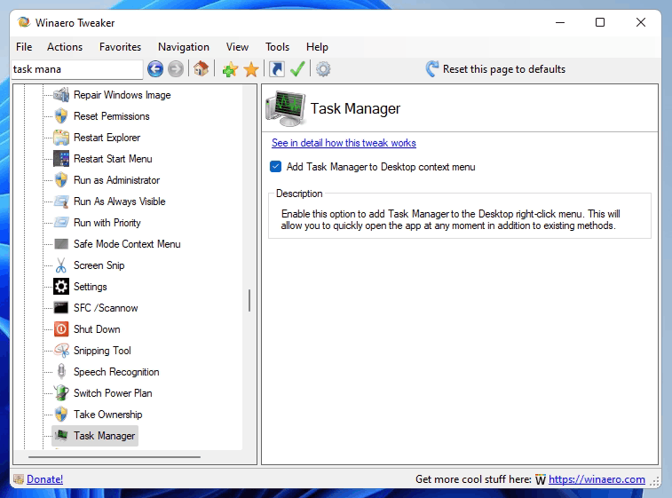The width and height of the screenshot is (672, 498).
Task: Click the Safe Mode Context Menu icon
Action: pyautogui.click(x=61, y=244)
